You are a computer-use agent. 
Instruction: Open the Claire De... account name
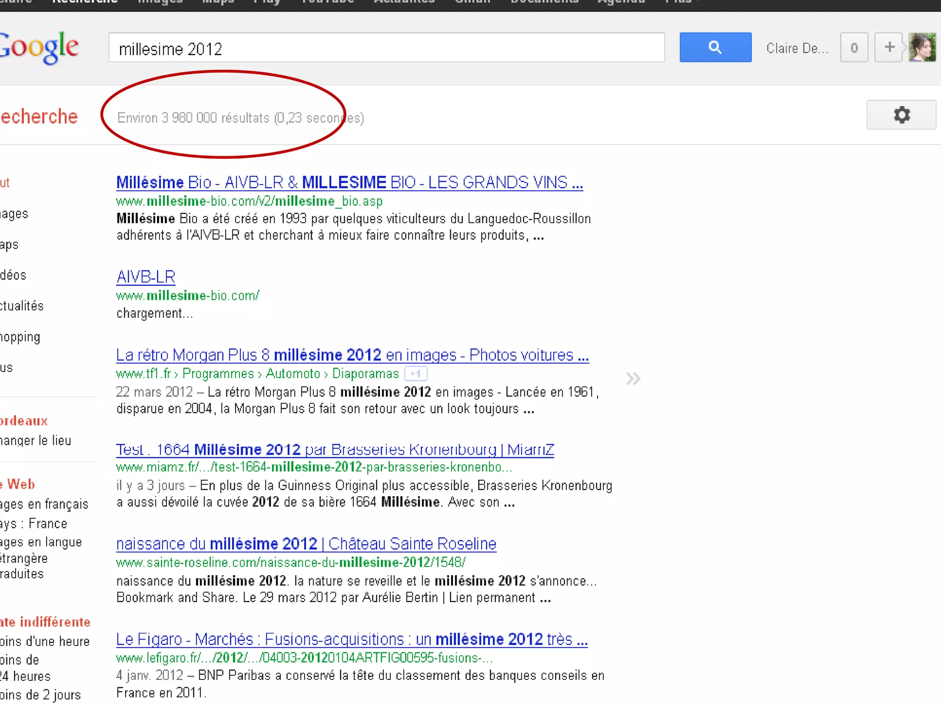click(797, 48)
